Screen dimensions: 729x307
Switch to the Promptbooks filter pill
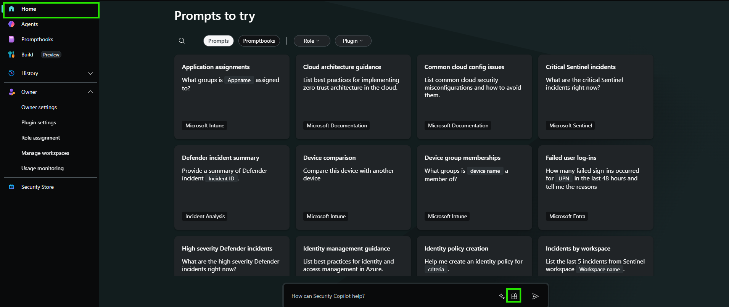pyautogui.click(x=259, y=41)
